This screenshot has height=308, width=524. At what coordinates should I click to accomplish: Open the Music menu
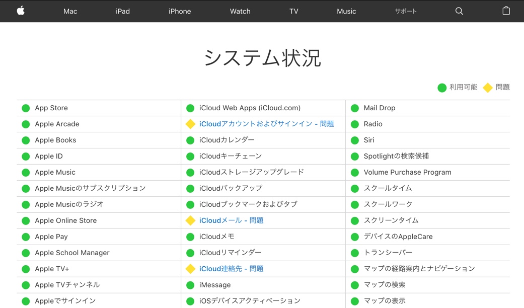[346, 11]
